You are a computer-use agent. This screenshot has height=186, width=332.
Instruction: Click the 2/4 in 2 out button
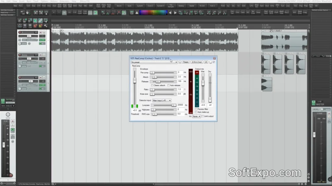pyautogui.click(x=196, y=62)
